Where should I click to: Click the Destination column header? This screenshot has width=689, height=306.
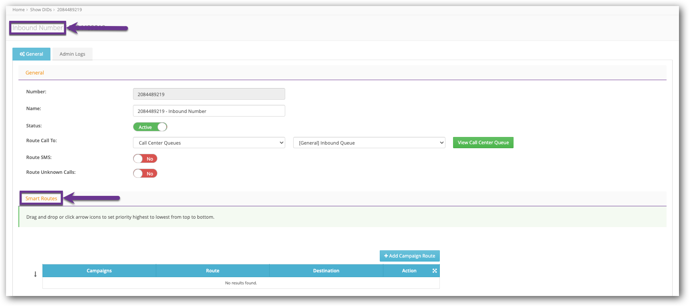326,271
